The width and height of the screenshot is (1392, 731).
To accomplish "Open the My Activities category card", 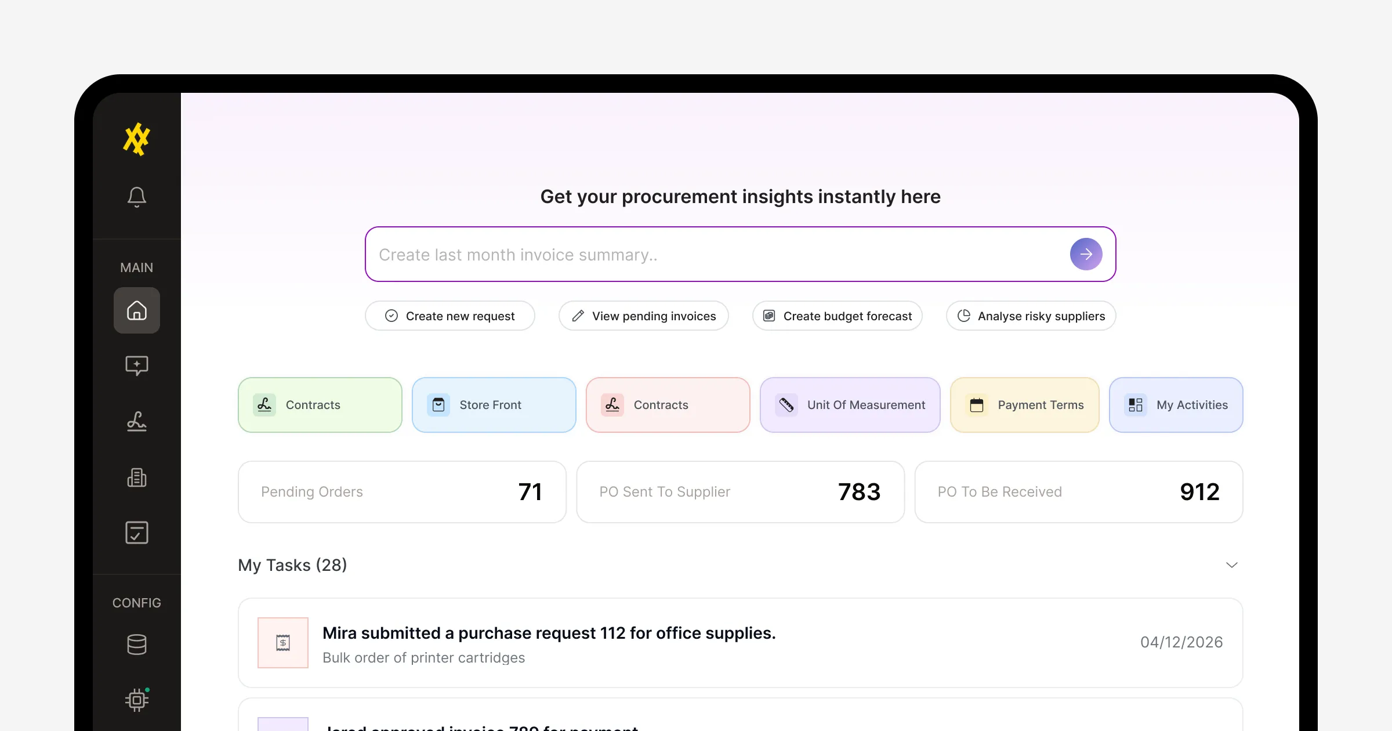I will click(1176, 405).
